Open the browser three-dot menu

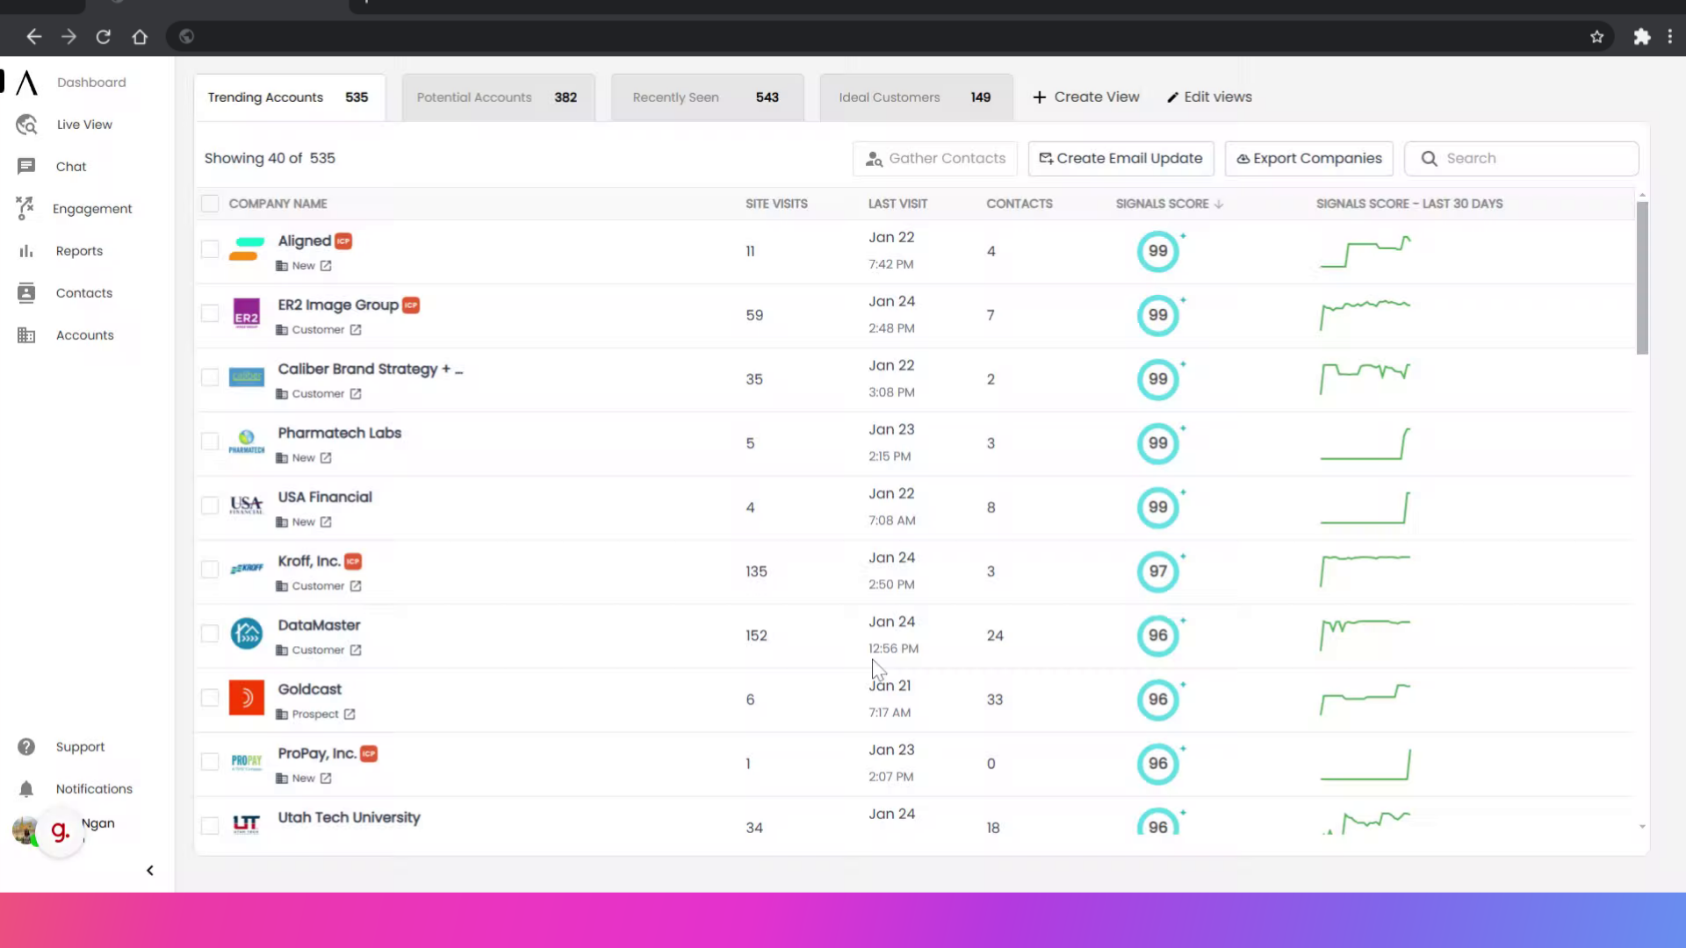point(1670,37)
